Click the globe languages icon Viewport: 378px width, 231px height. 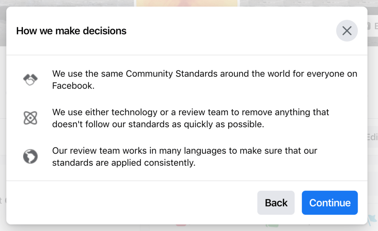tap(30, 156)
